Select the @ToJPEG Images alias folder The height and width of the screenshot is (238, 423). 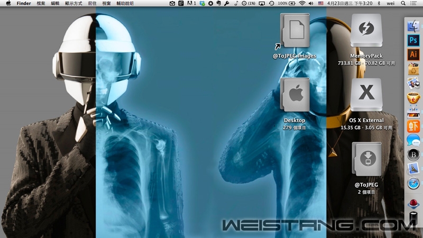pyautogui.click(x=295, y=31)
